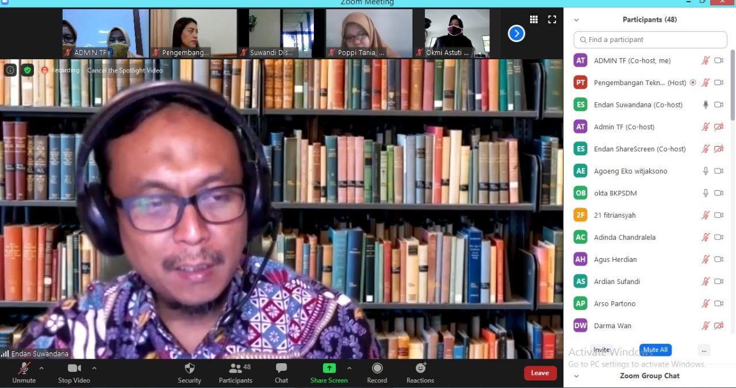
Task: Open Reactions emoji icon
Action: click(x=420, y=368)
